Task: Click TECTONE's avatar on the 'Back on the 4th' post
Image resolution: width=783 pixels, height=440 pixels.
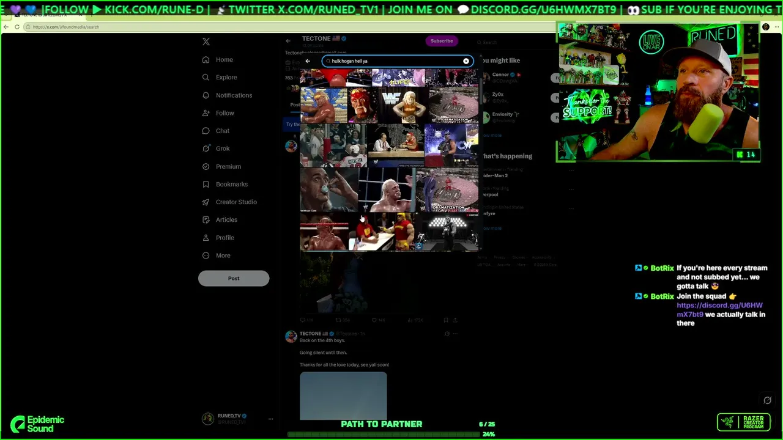Action: (x=291, y=337)
